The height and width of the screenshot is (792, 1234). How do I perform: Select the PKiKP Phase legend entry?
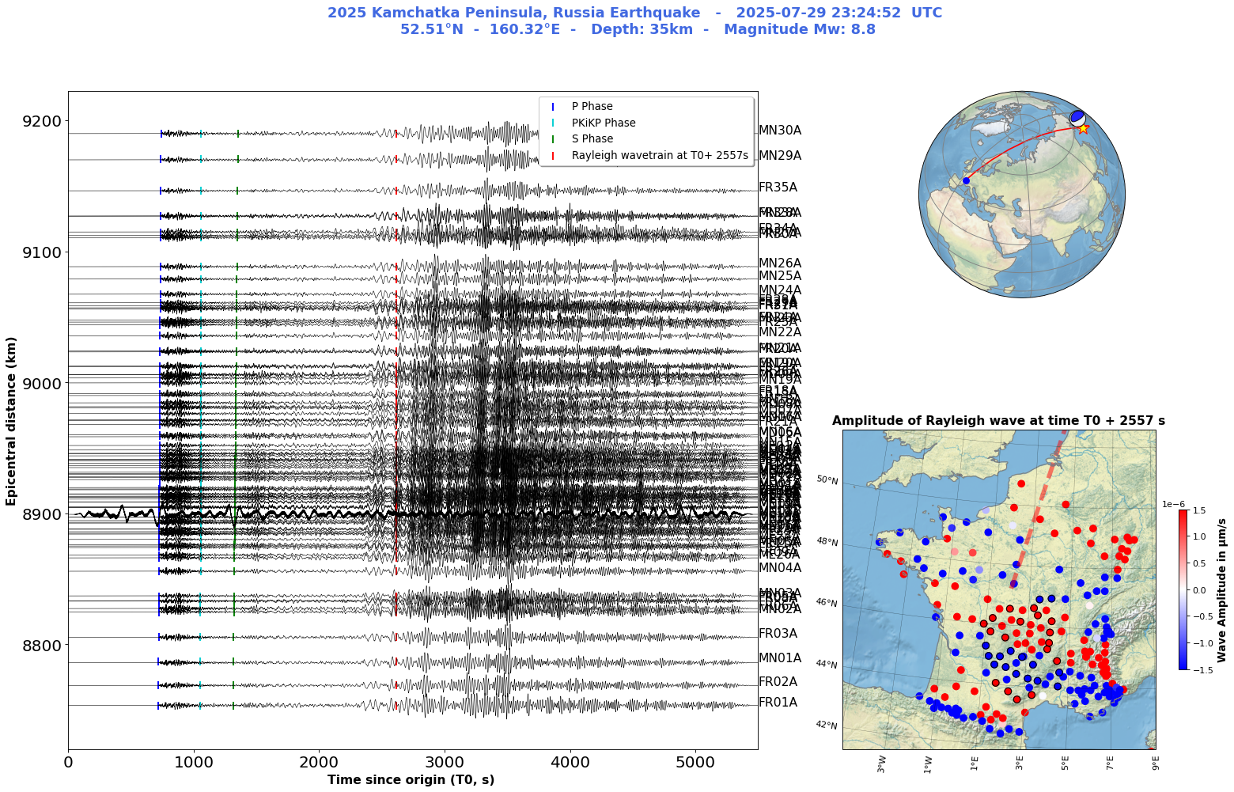coord(603,123)
